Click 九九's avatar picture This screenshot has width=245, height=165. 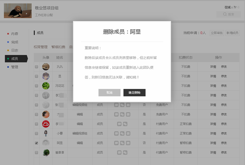point(46,67)
